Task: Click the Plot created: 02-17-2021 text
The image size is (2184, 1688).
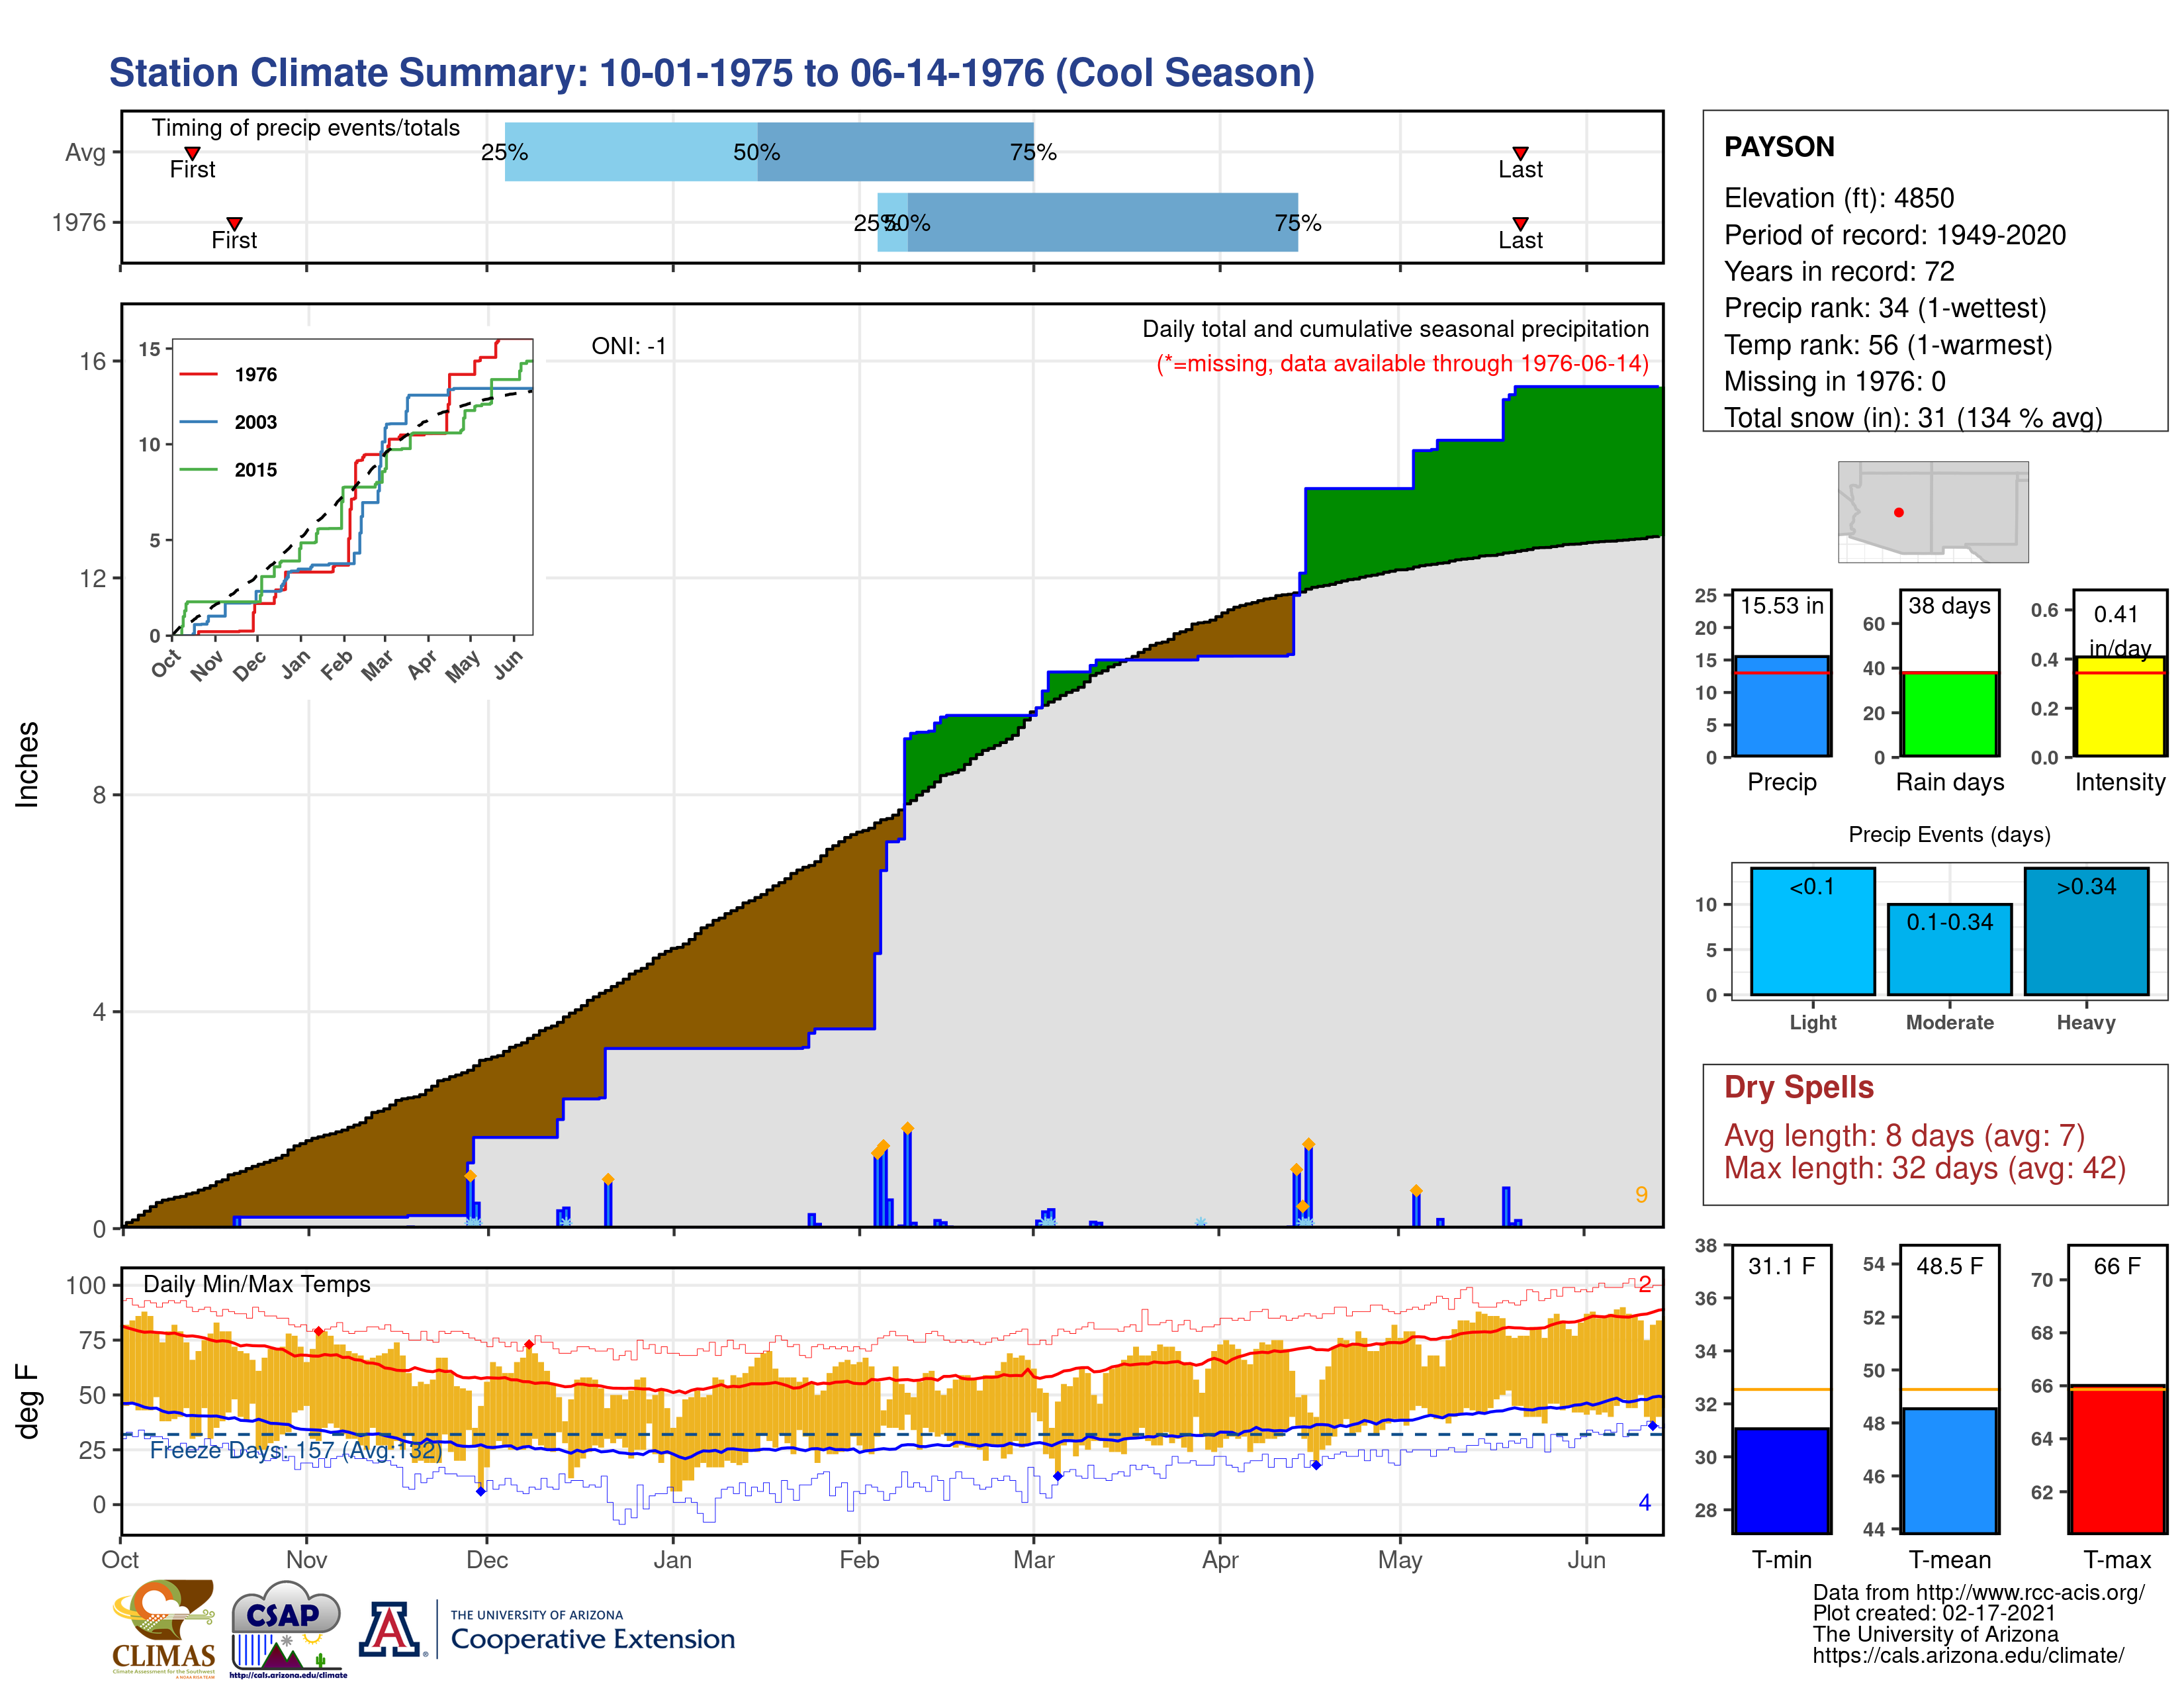Action: pos(1934,1613)
